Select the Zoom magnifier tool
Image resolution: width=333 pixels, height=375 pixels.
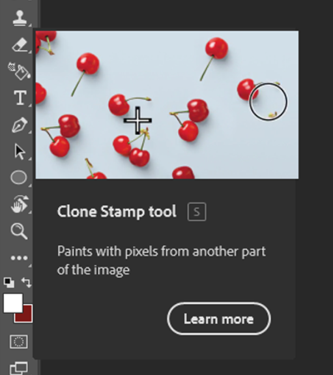[x=19, y=232]
